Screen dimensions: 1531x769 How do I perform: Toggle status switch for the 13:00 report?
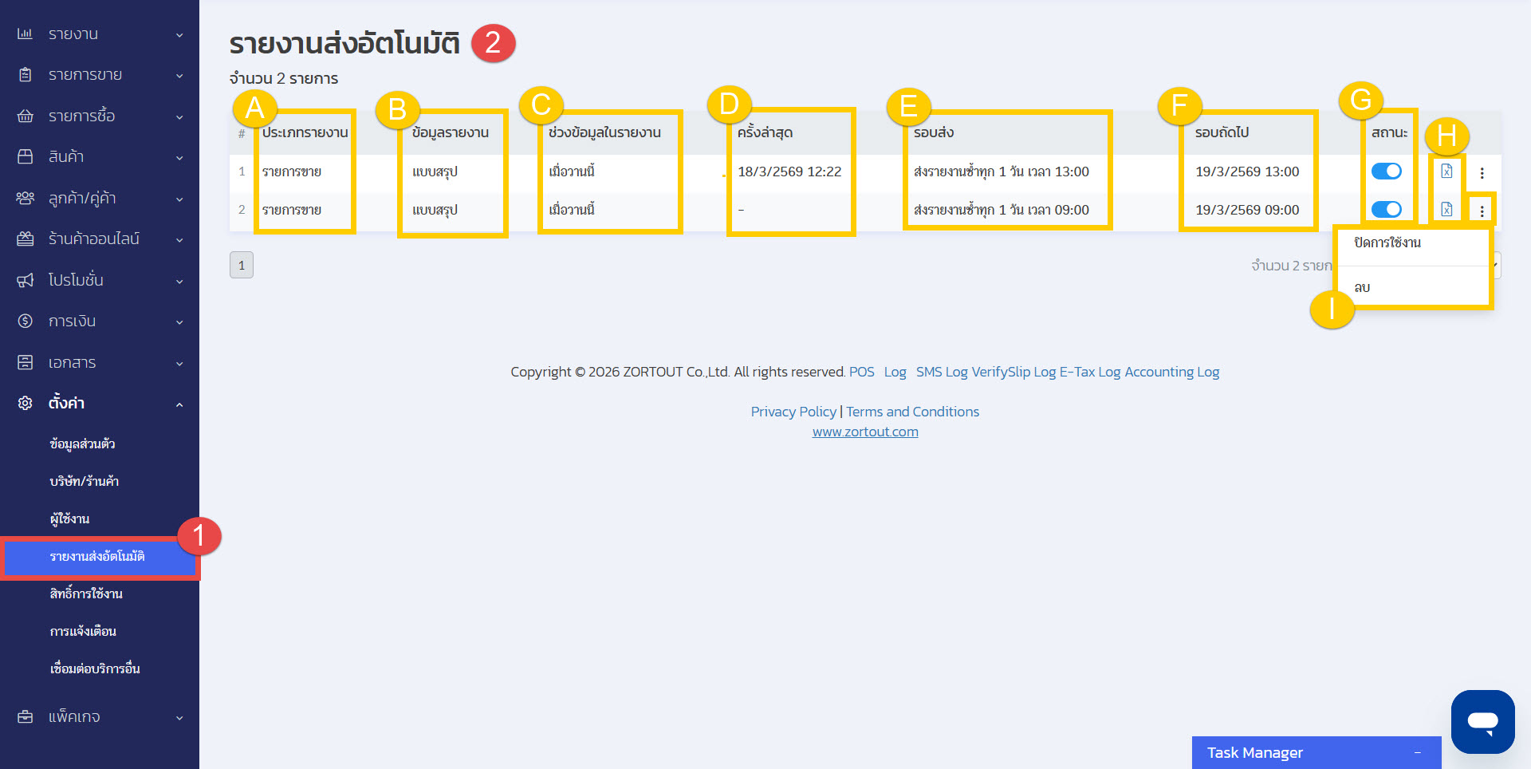click(x=1386, y=172)
